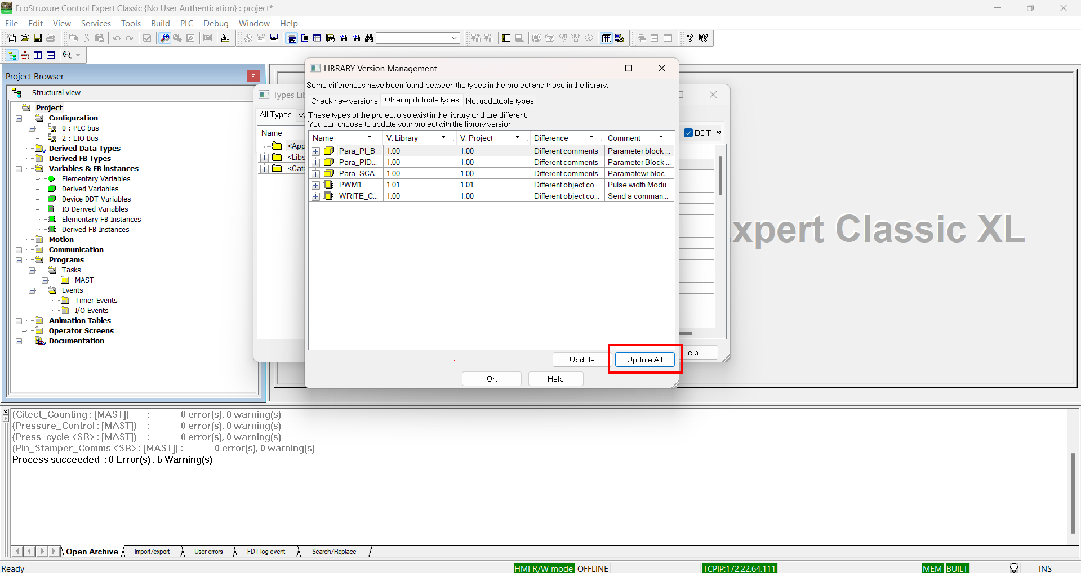Screen dimensions: 1081x573
Task: Expand the Para_PI_B row
Action: pos(316,151)
